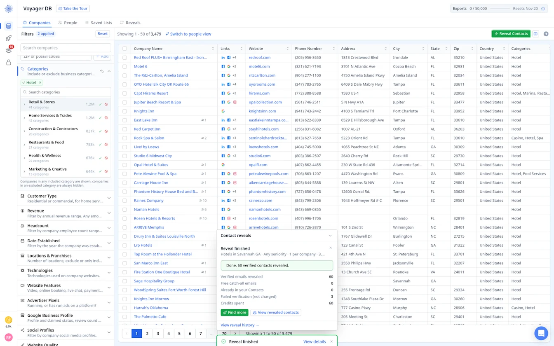Viewport: 554px width, 346px height.
Task: Select the Motel 6 row checkbox
Action: coord(124,66)
